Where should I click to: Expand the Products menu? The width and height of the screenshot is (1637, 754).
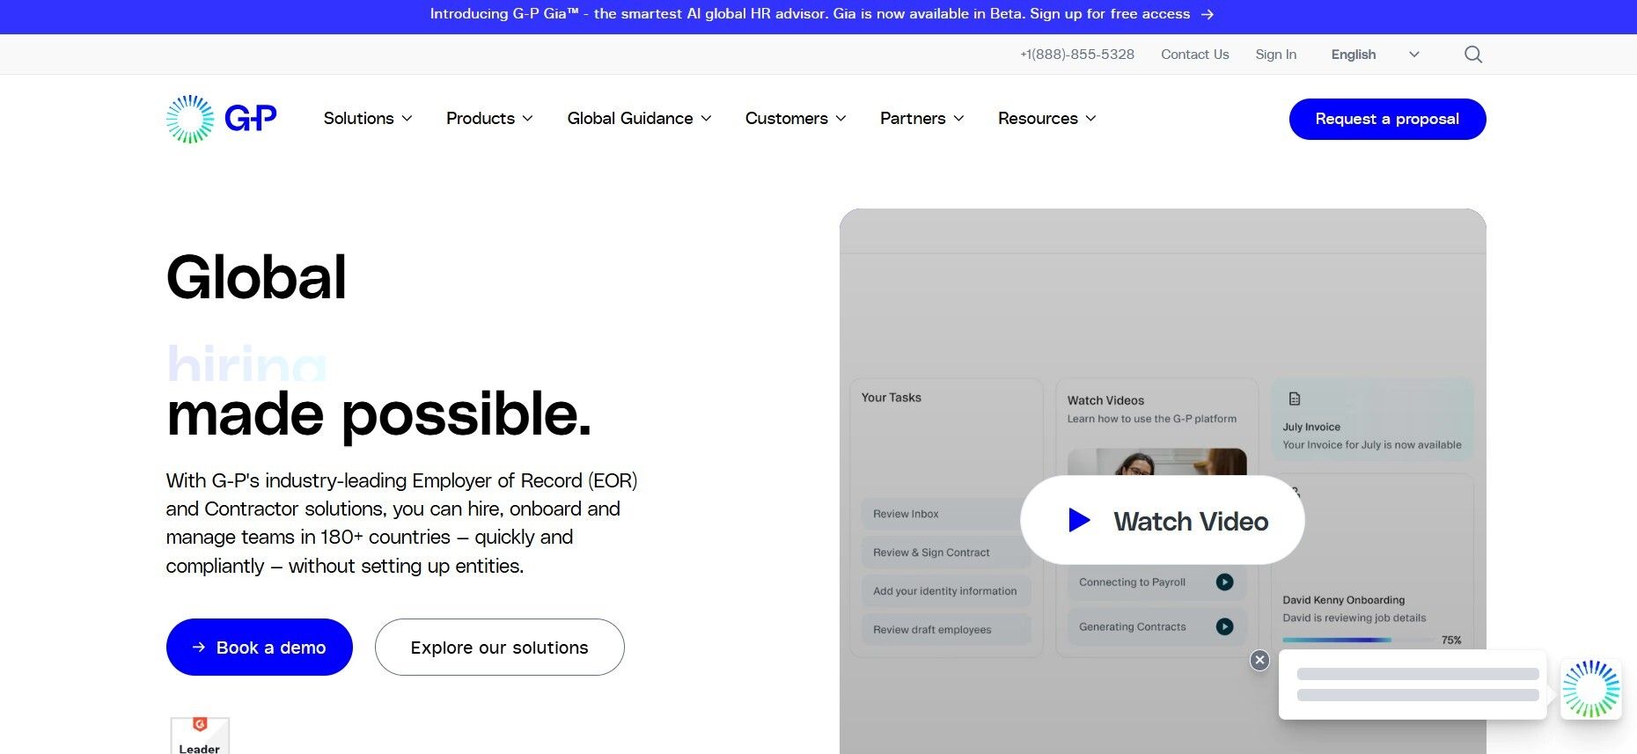tap(489, 119)
